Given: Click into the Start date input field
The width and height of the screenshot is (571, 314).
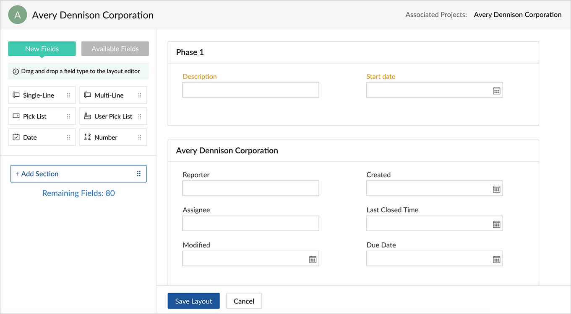Looking at the screenshot, I should (x=434, y=90).
